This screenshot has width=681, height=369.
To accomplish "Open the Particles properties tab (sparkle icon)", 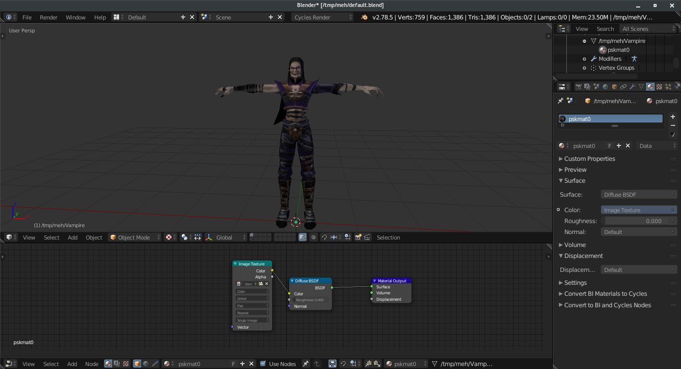I will click(x=668, y=87).
